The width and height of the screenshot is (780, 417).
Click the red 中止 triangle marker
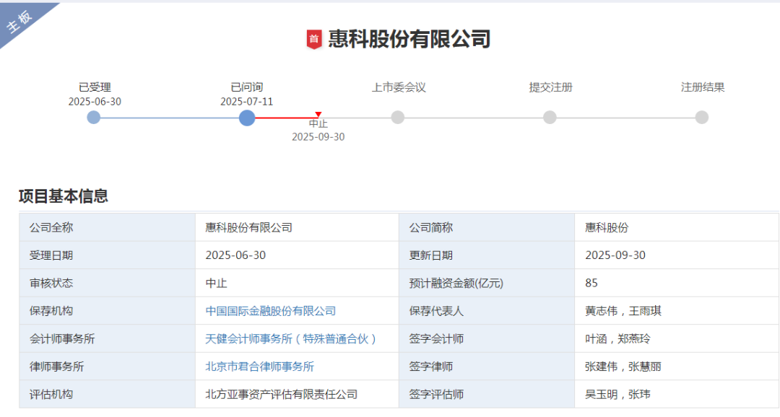click(x=318, y=114)
